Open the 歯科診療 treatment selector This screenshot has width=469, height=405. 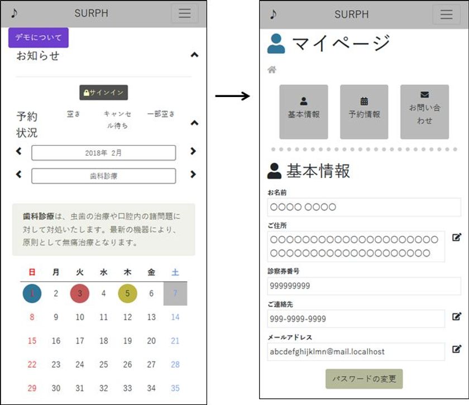(103, 176)
